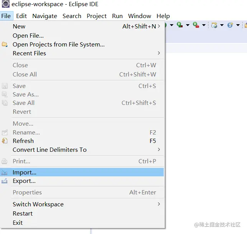Click the refresh icon beside Refresh entry

[x=5, y=141]
